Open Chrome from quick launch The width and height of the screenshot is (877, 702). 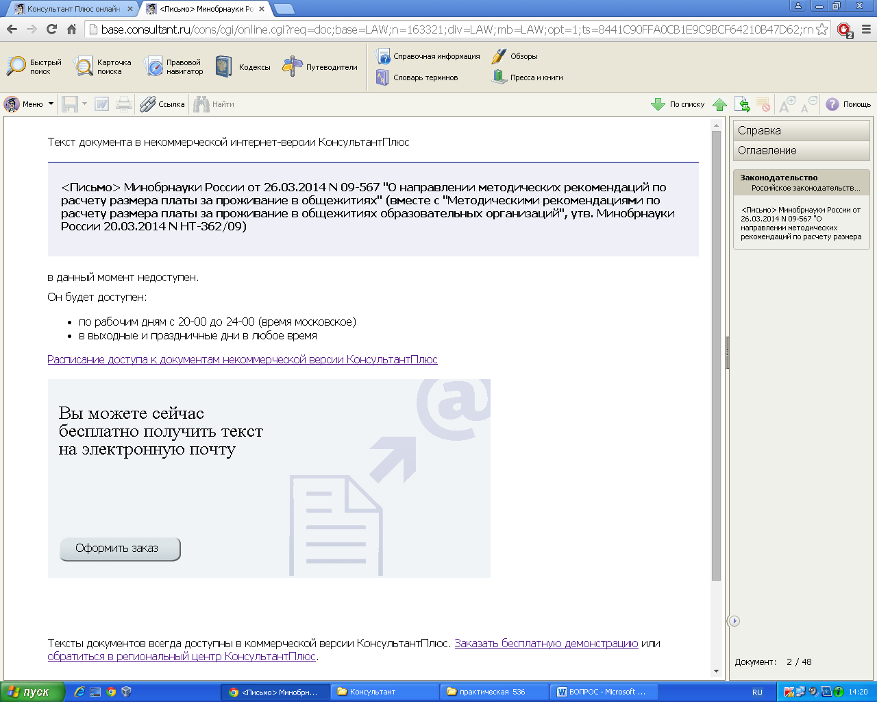click(111, 692)
